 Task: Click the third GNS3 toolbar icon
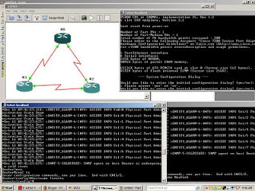point(27,18)
